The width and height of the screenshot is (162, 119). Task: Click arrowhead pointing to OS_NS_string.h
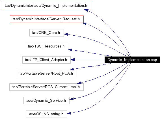pyautogui.click(x=69, y=113)
